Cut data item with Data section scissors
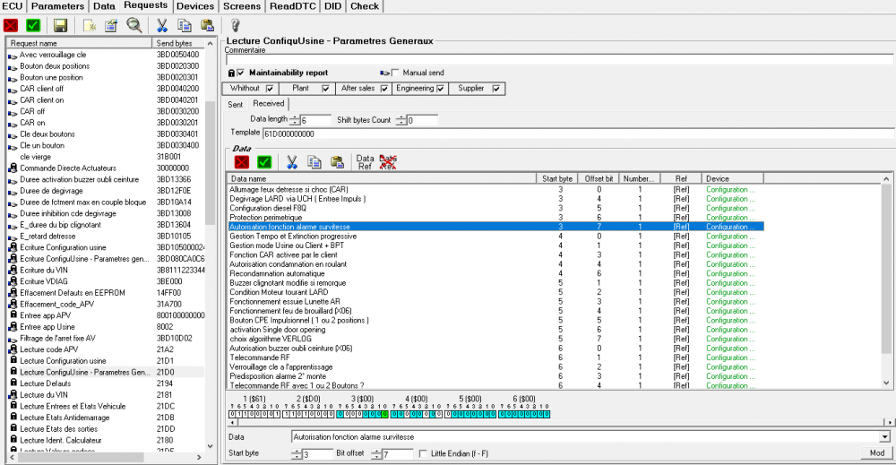This screenshot has height=465, width=896. [292, 162]
